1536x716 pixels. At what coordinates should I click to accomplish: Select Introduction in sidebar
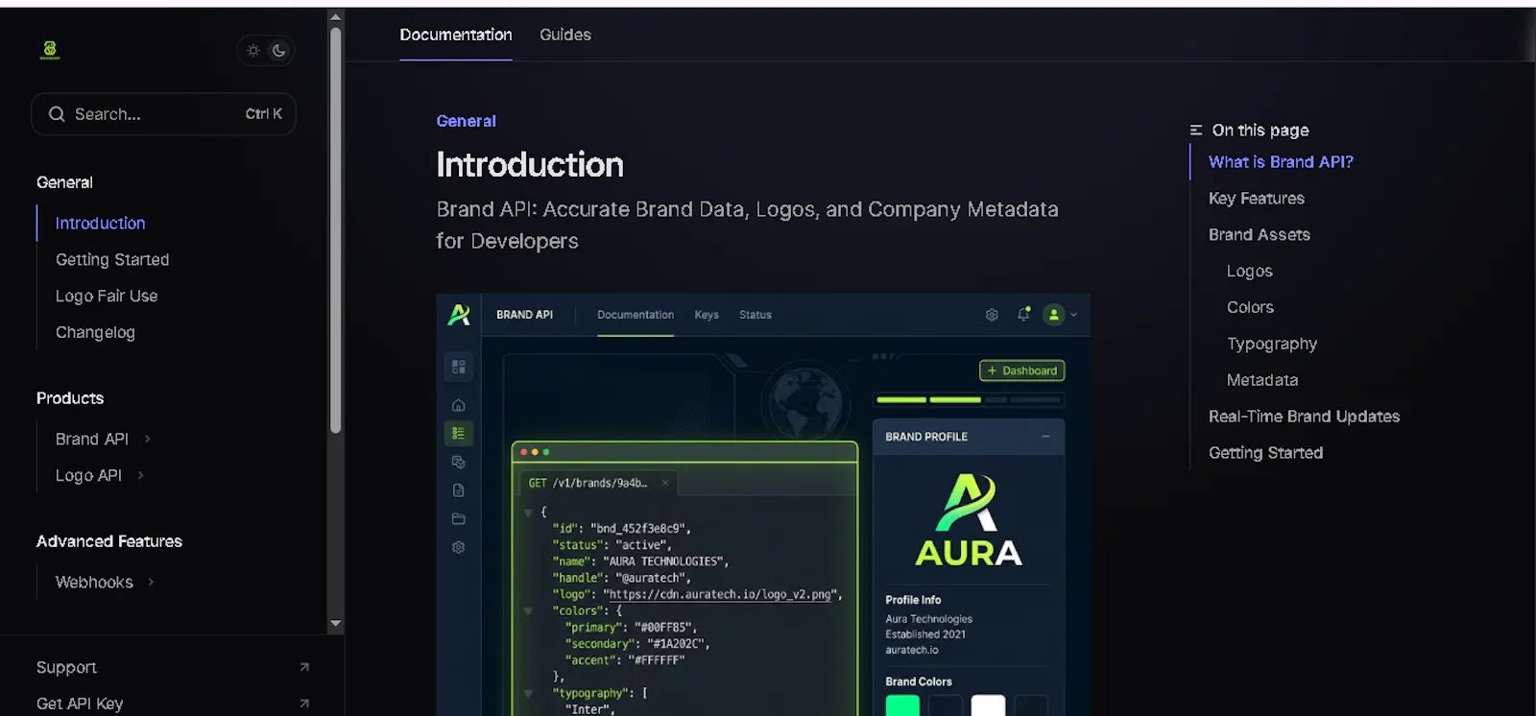click(x=100, y=223)
